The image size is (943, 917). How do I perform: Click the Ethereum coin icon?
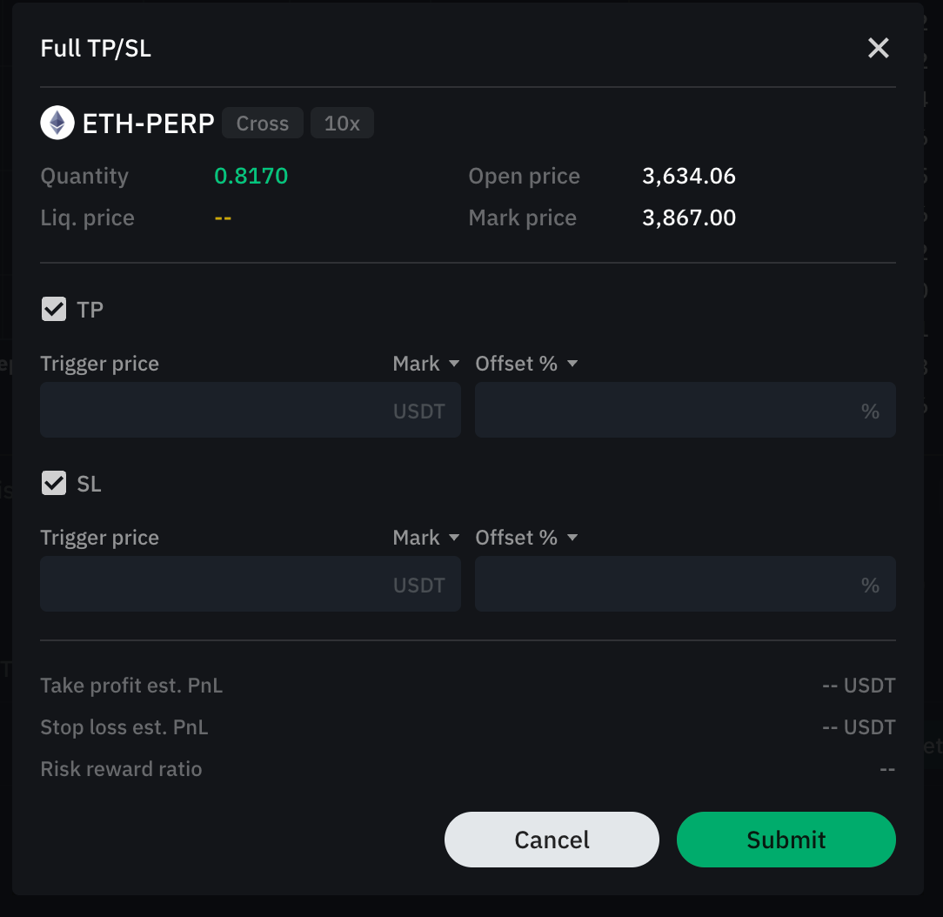click(57, 123)
